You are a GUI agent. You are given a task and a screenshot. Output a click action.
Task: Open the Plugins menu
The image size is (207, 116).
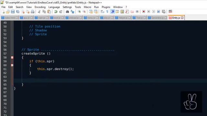tap(106, 7)
